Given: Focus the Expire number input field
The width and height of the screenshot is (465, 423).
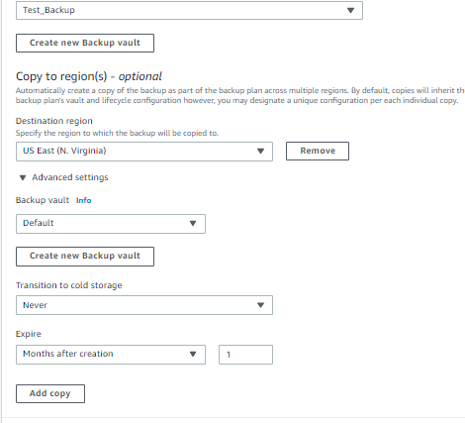Looking at the screenshot, I should (x=245, y=355).
